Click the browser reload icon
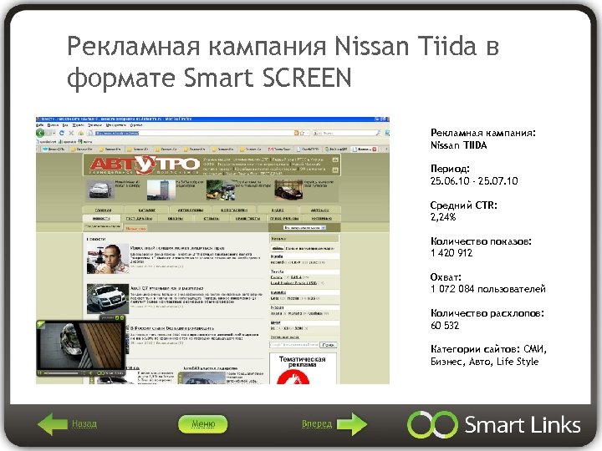This screenshot has height=451, width=602. tap(61, 133)
